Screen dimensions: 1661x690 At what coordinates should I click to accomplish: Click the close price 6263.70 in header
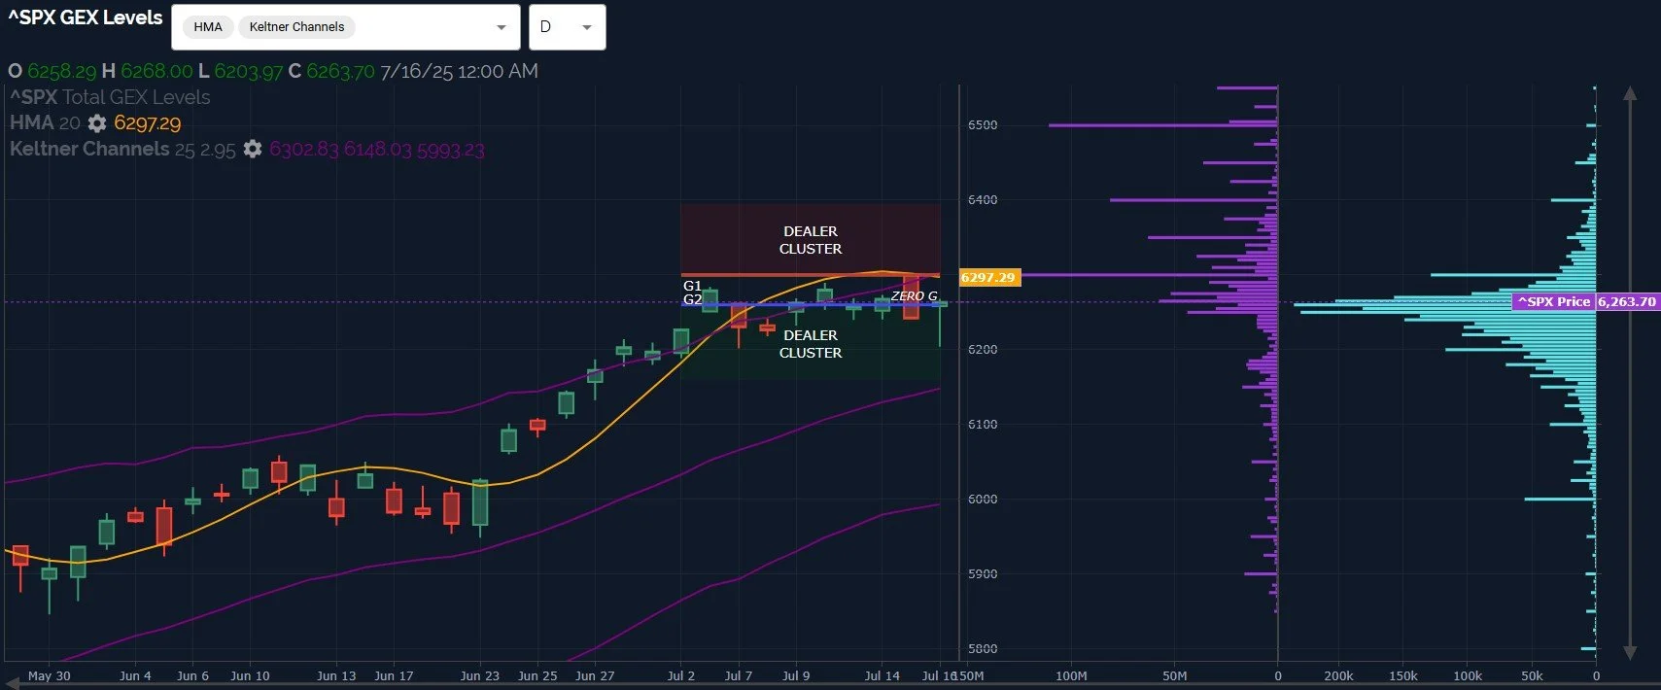(340, 71)
